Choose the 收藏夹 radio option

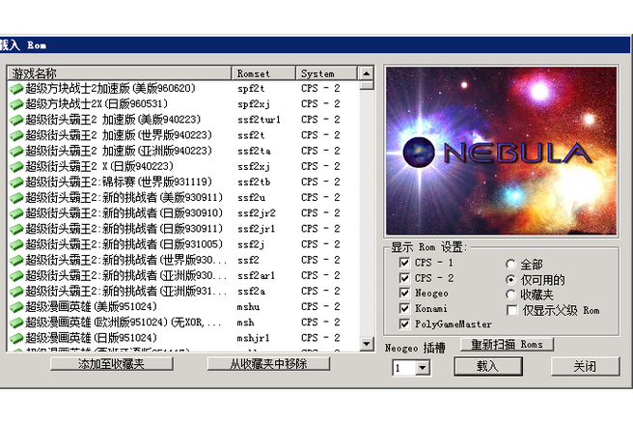point(511,295)
